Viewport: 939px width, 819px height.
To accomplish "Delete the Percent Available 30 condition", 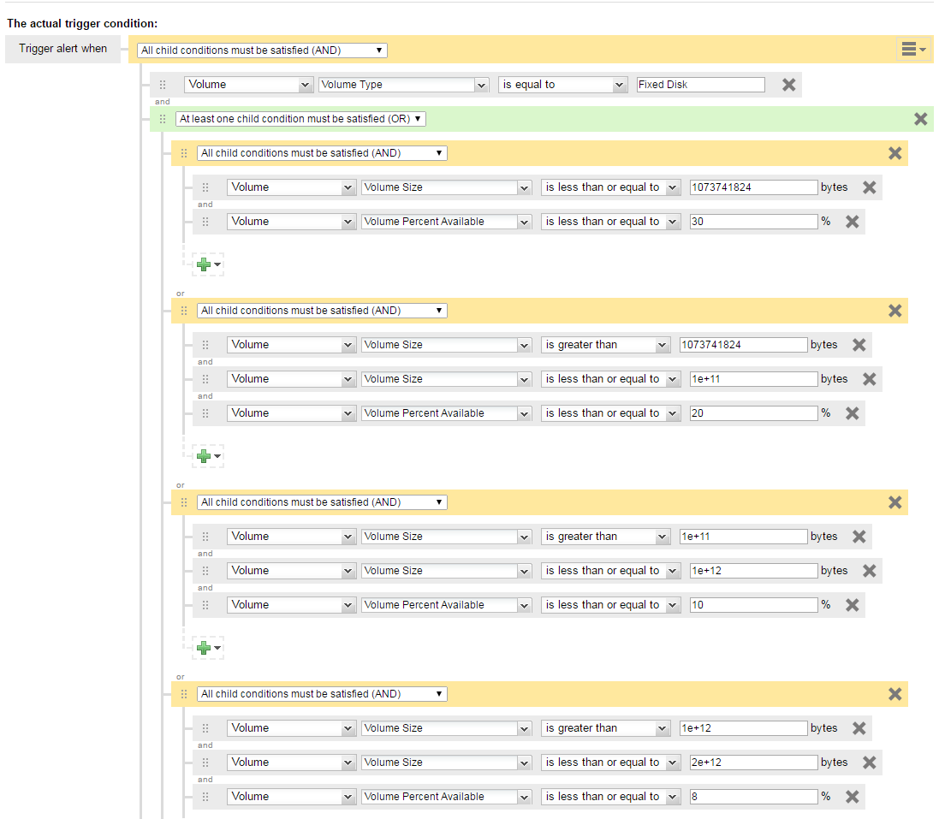I will (x=852, y=222).
